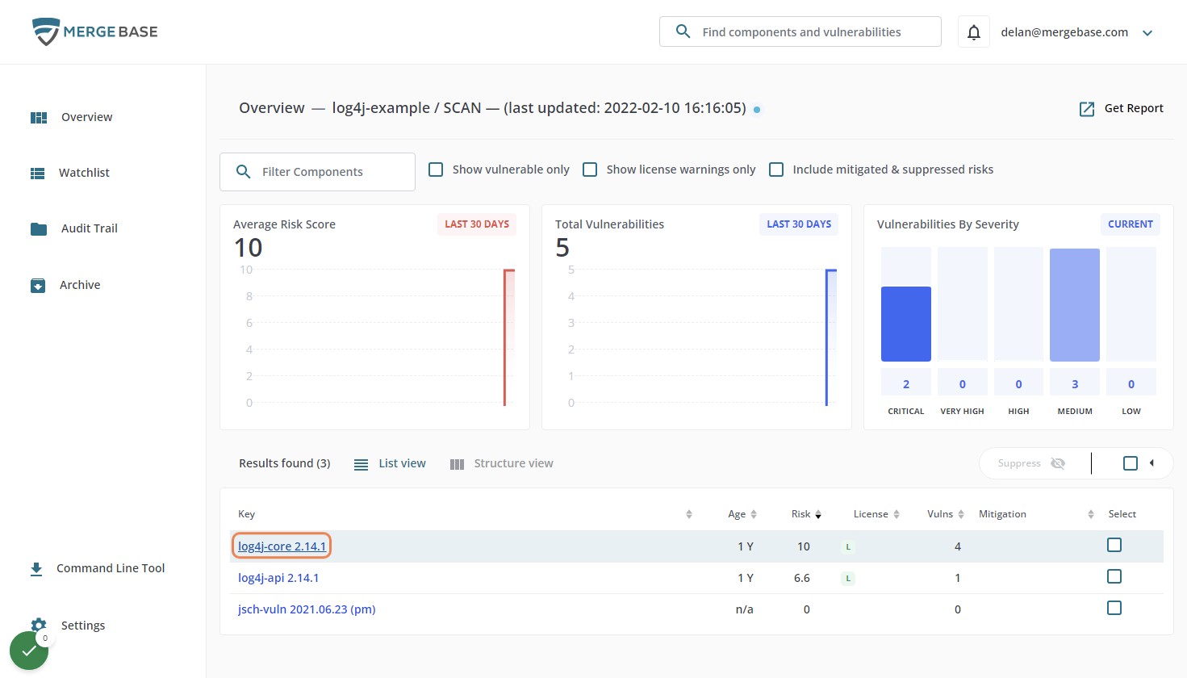Image resolution: width=1187 pixels, height=678 pixels.
Task: Expand the triangle arrow beside select-all checkbox
Action: point(1151,463)
